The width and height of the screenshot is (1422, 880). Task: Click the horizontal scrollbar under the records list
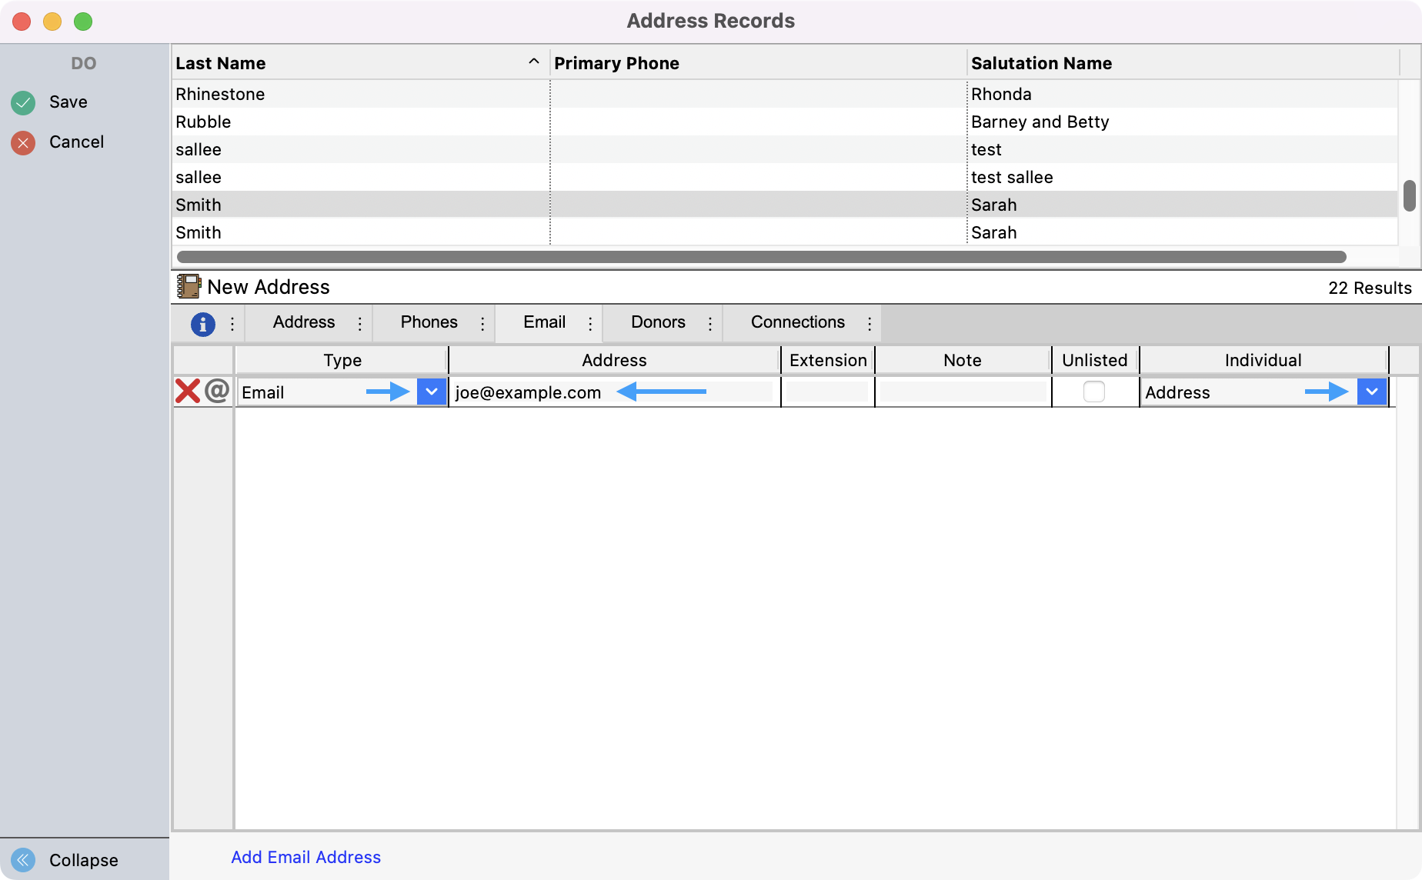pos(760,257)
